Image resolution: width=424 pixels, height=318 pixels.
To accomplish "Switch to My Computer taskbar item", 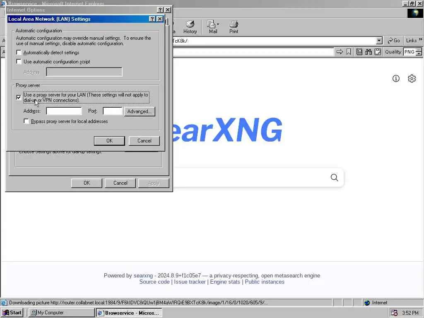I will point(61,313).
